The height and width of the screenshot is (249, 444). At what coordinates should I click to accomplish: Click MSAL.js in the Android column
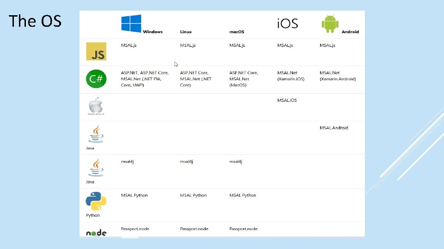[x=327, y=45]
